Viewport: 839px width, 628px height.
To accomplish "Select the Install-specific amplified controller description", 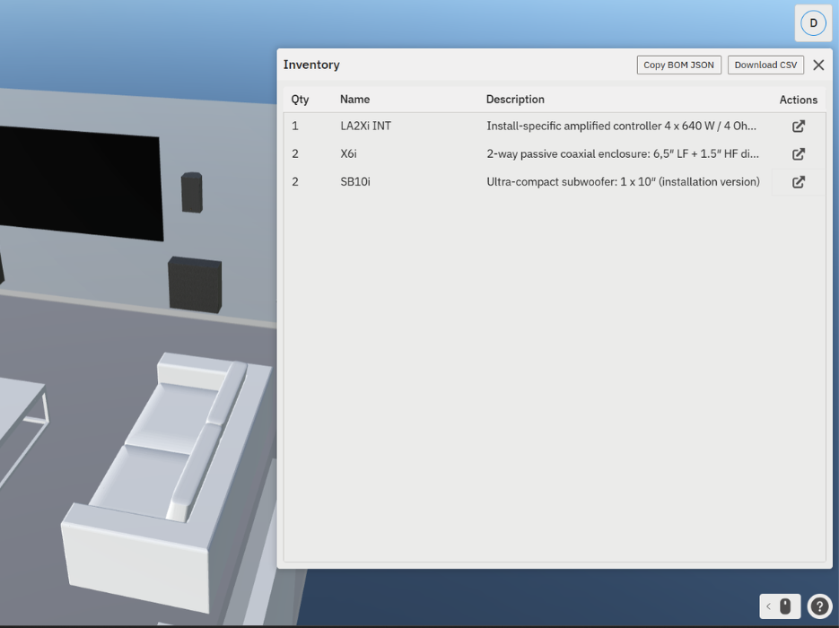I will [621, 126].
